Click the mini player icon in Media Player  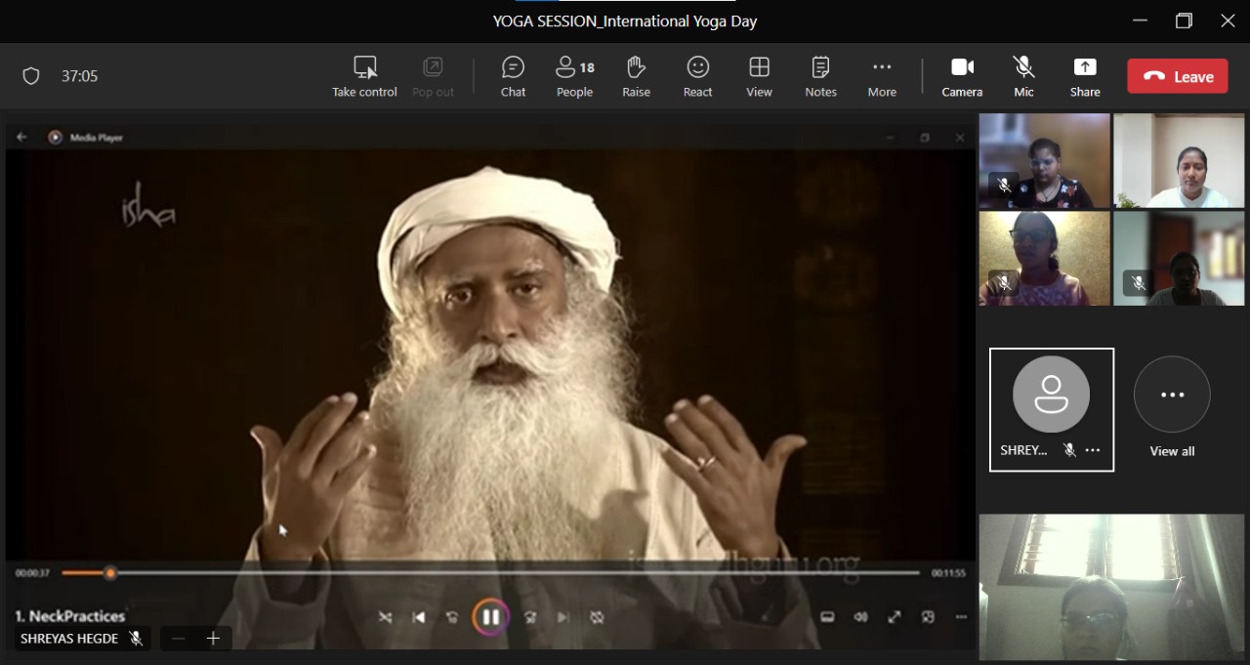click(928, 617)
